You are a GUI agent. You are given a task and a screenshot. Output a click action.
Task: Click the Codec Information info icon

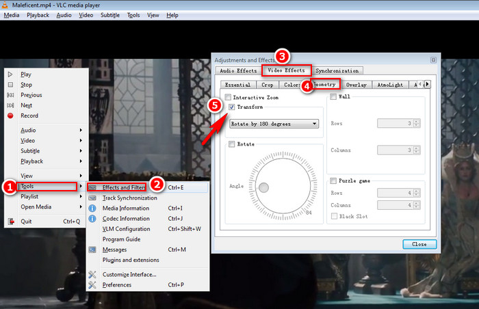(92, 219)
